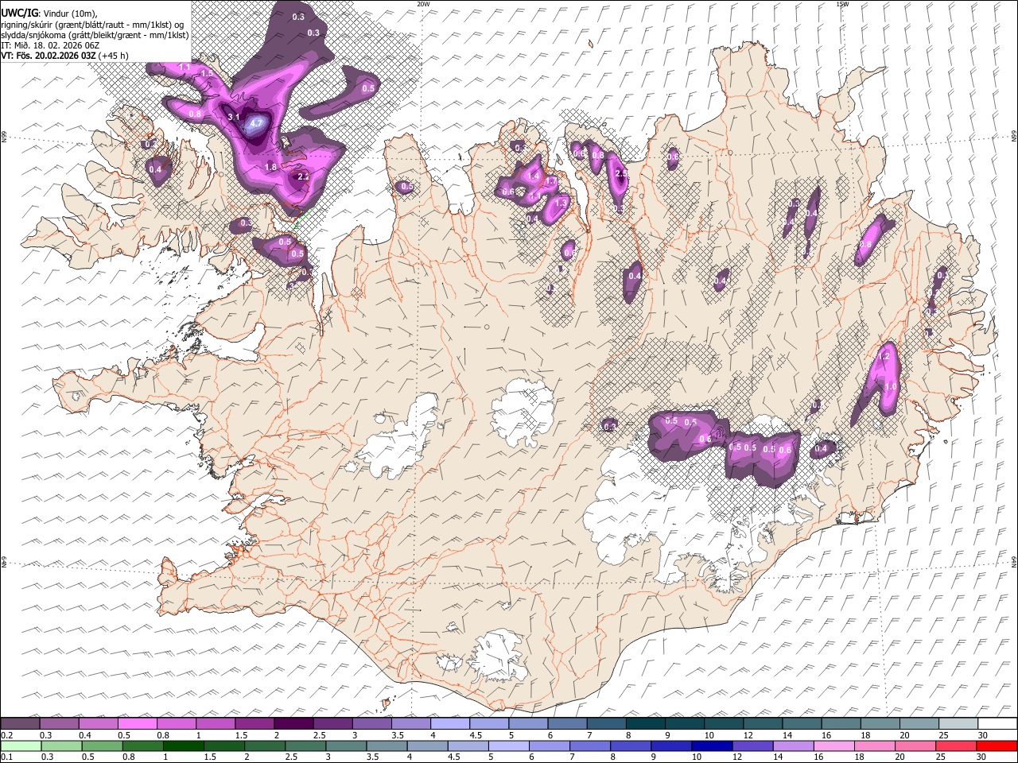Click the 'Vindur (10m)' heading text
The height and width of the screenshot is (763, 1018).
[x=70, y=13]
